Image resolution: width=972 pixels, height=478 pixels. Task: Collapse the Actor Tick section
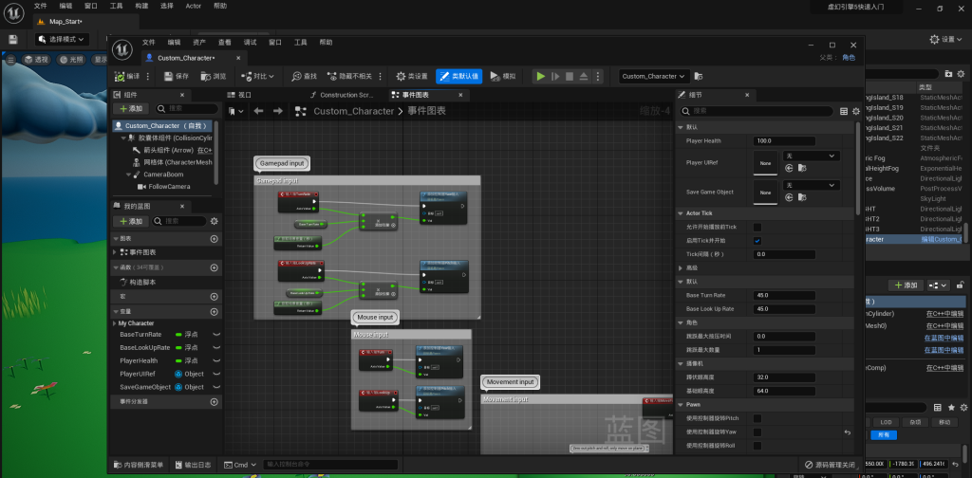682,213
